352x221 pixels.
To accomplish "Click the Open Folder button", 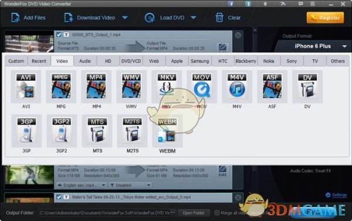I will coord(194,213).
